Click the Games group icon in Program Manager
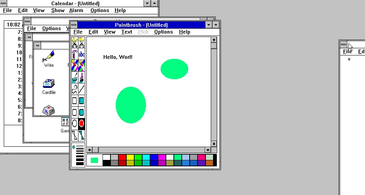The height and width of the screenshot is (195, 365). click(x=65, y=125)
